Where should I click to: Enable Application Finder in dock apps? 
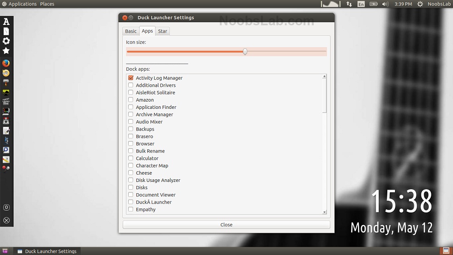click(x=131, y=107)
